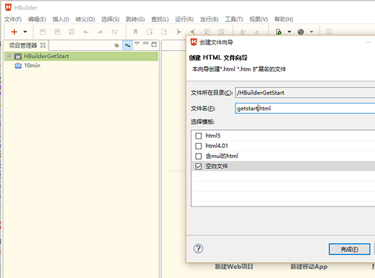Close the 项目管理器 tab
The height and width of the screenshot is (278, 375).
[43, 45]
